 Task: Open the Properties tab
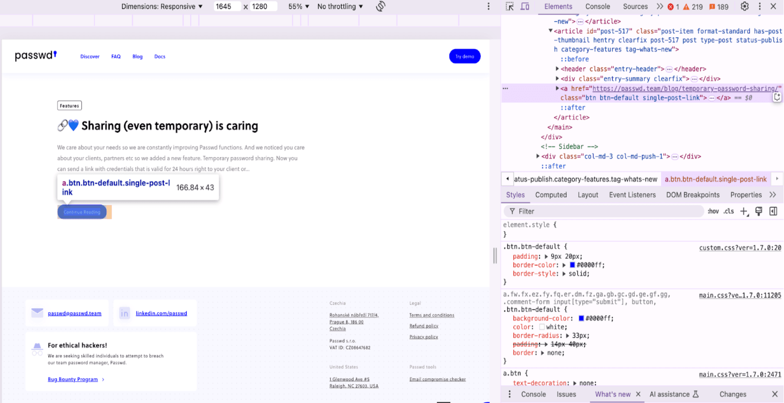pyautogui.click(x=746, y=195)
